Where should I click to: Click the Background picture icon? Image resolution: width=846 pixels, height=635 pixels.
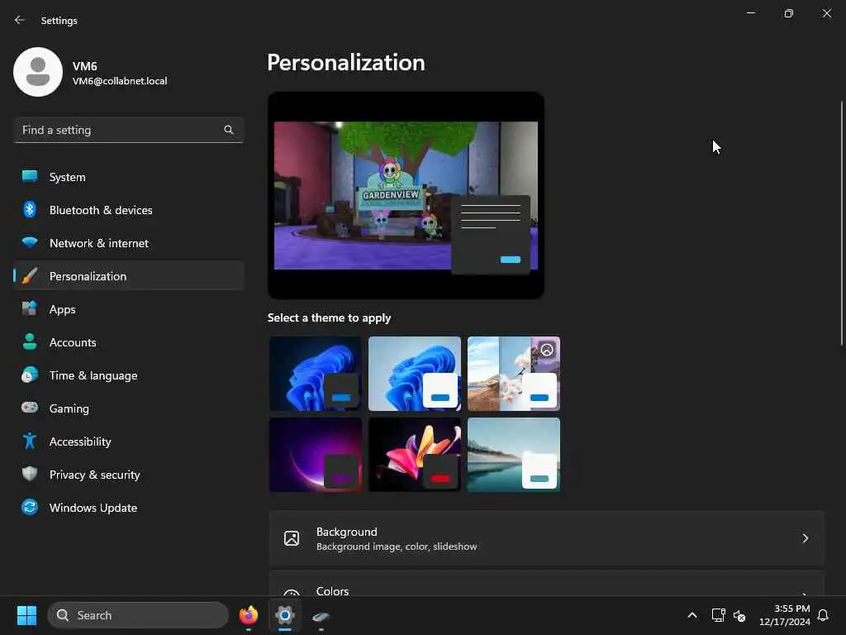click(292, 538)
